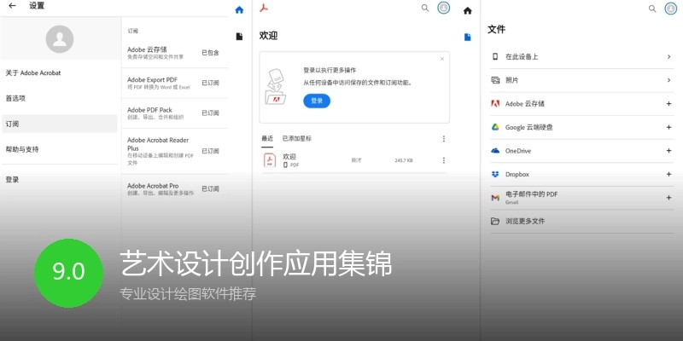The width and height of the screenshot is (683, 341).
Task: Click 专业设计绘图软件推荐 subtitle
Action: (188, 294)
